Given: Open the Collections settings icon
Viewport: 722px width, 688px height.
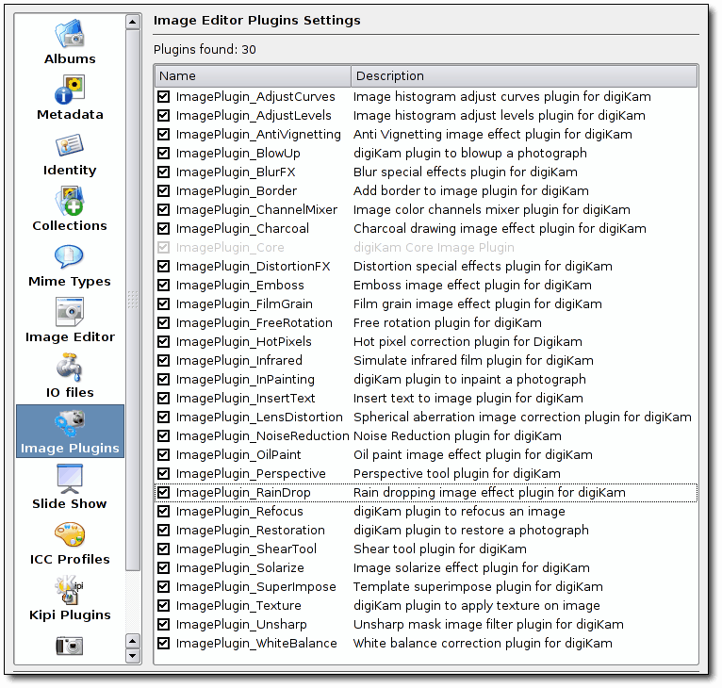Looking at the screenshot, I should pos(70,201).
